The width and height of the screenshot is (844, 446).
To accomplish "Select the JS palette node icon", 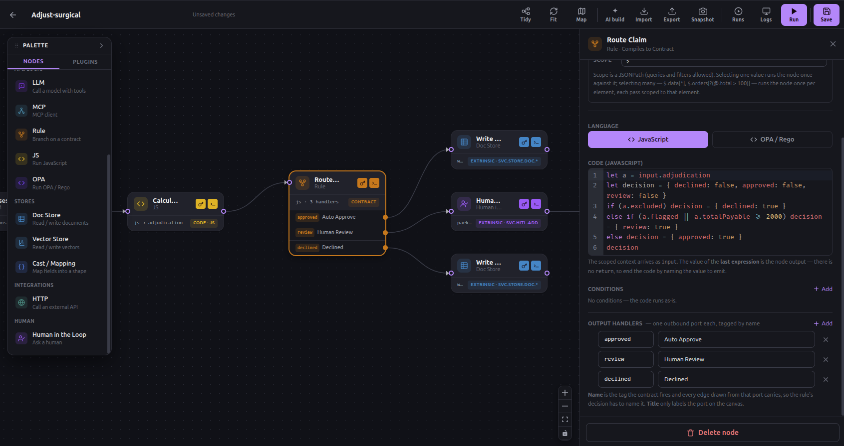I will (x=21, y=159).
